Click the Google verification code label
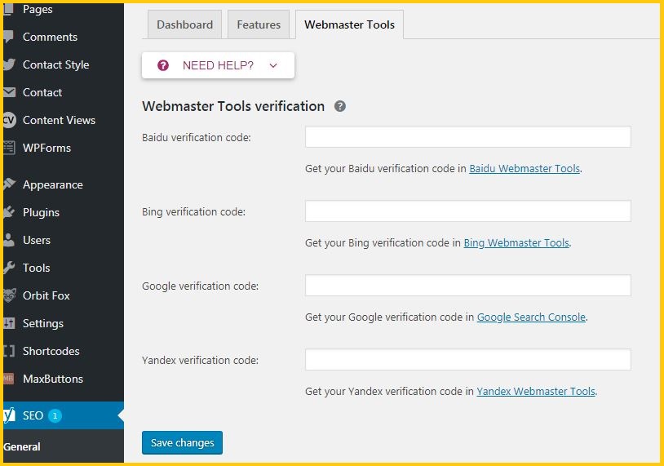Viewport: 664px width, 466px height. pos(200,286)
